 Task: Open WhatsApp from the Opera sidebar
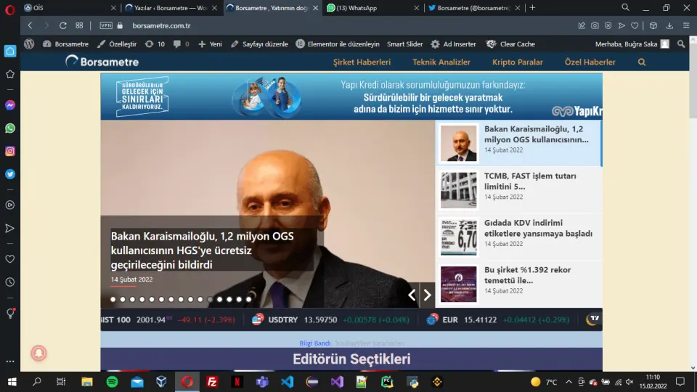[10, 128]
